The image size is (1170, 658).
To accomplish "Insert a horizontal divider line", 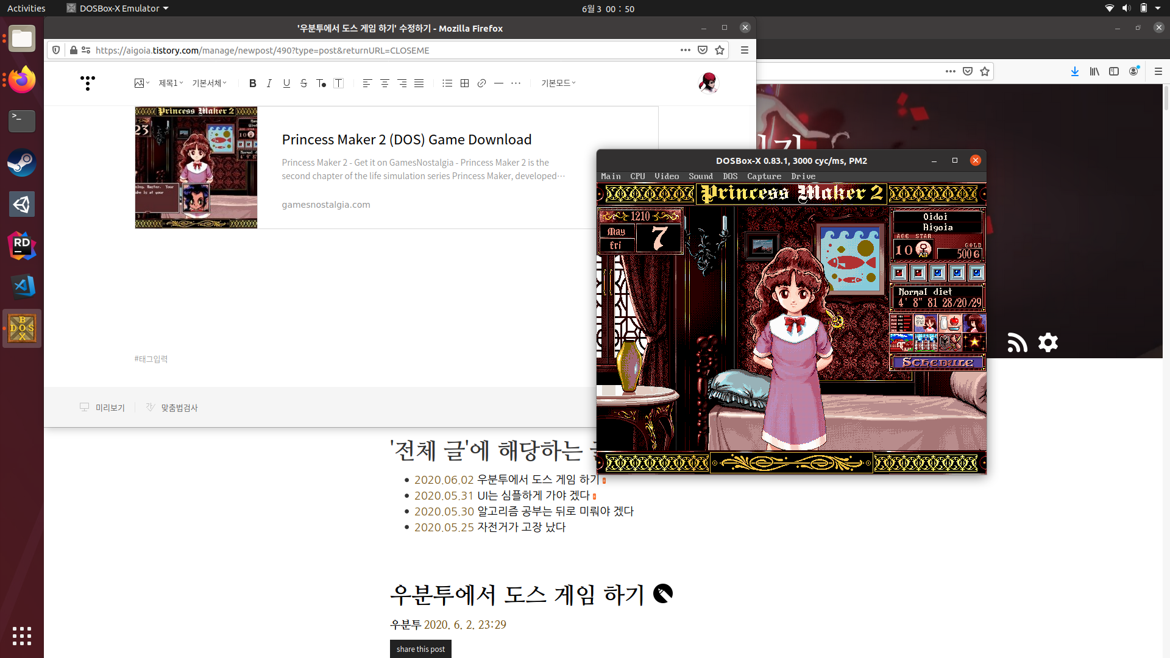I will [498, 83].
